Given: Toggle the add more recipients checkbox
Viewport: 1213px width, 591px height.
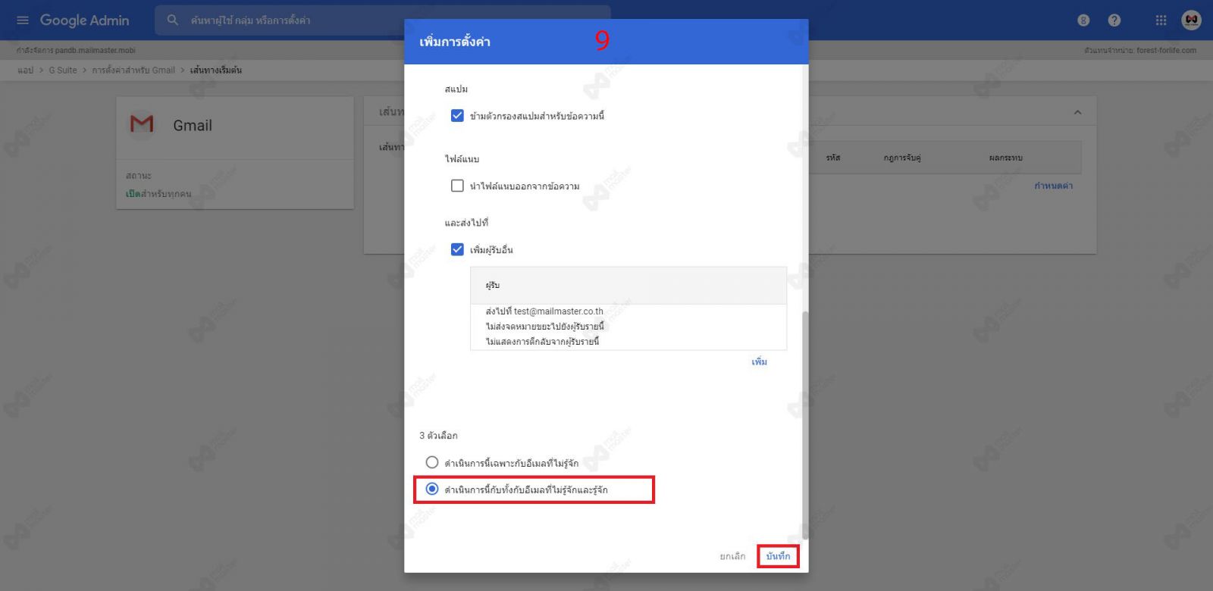Looking at the screenshot, I should tap(457, 249).
